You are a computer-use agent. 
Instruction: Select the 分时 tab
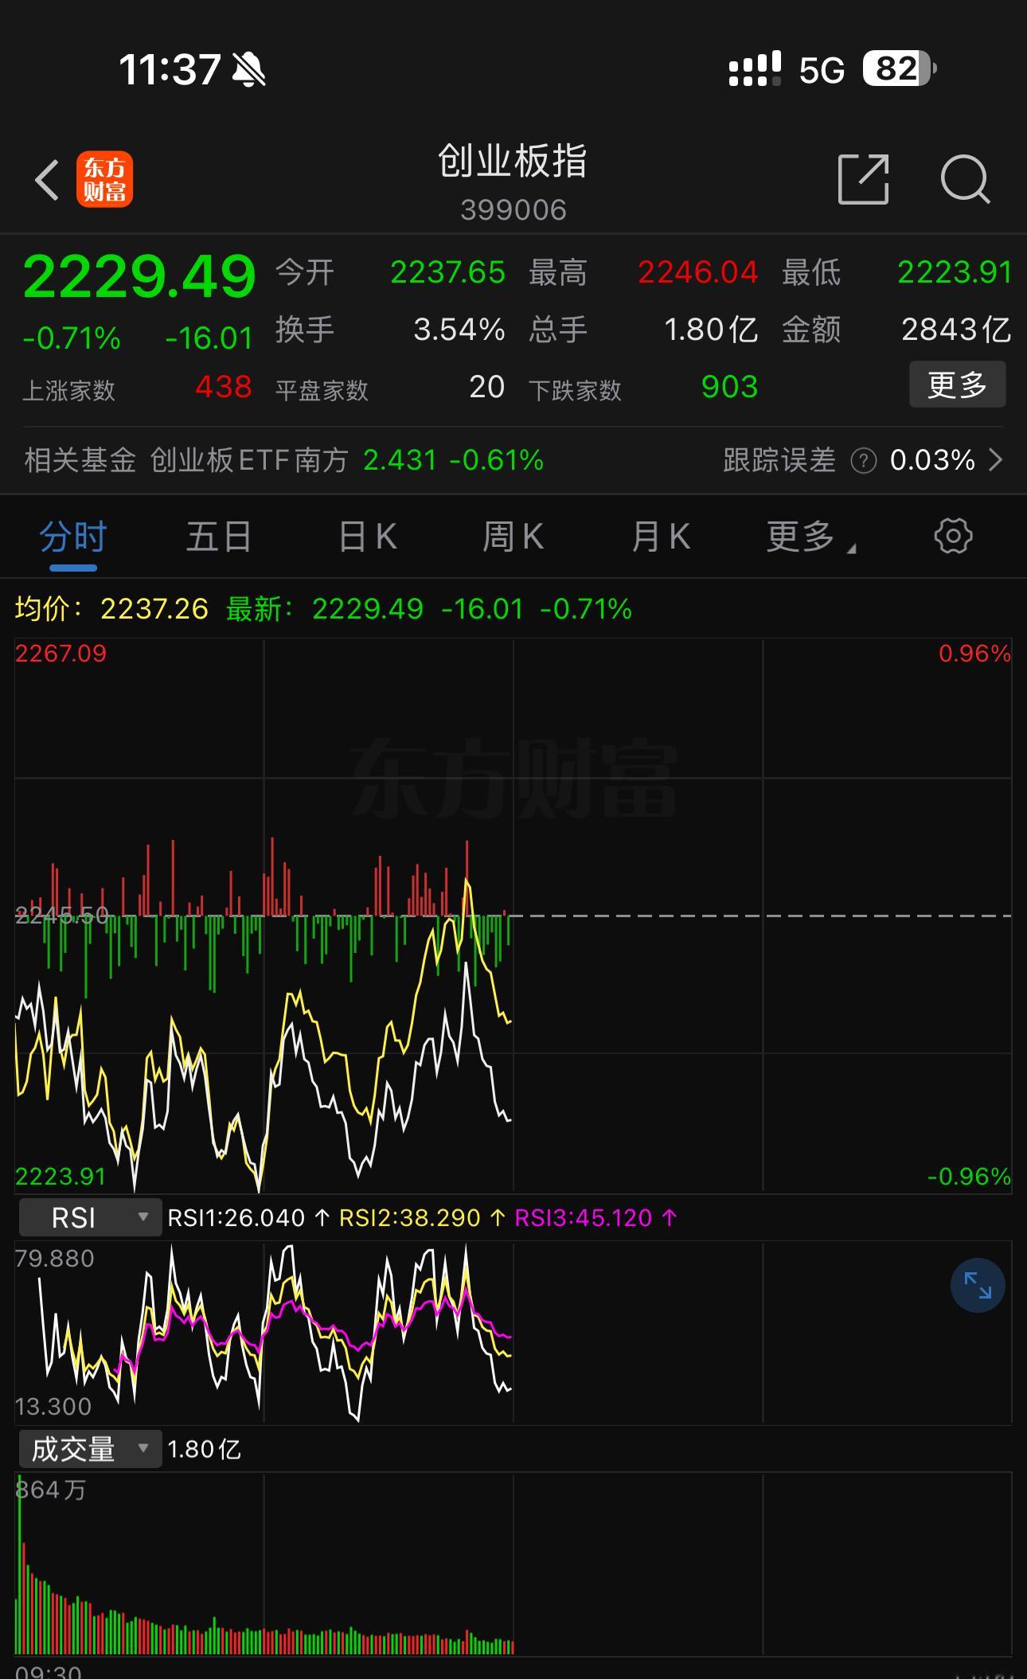tap(73, 537)
